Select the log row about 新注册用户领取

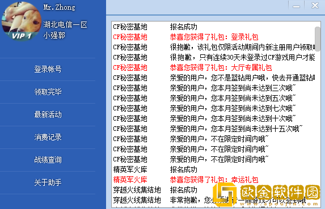pyautogui.click(x=213, y=47)
